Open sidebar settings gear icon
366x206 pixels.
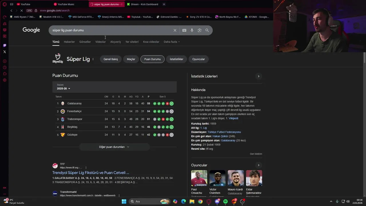[5, 80]
